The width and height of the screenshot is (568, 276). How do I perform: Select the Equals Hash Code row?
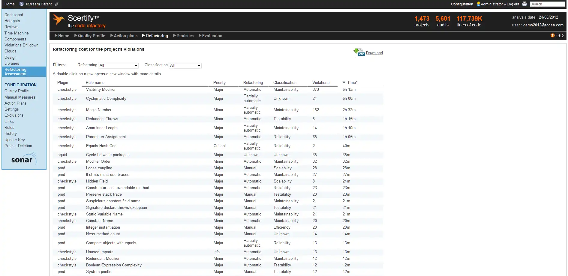coord(218,146)
